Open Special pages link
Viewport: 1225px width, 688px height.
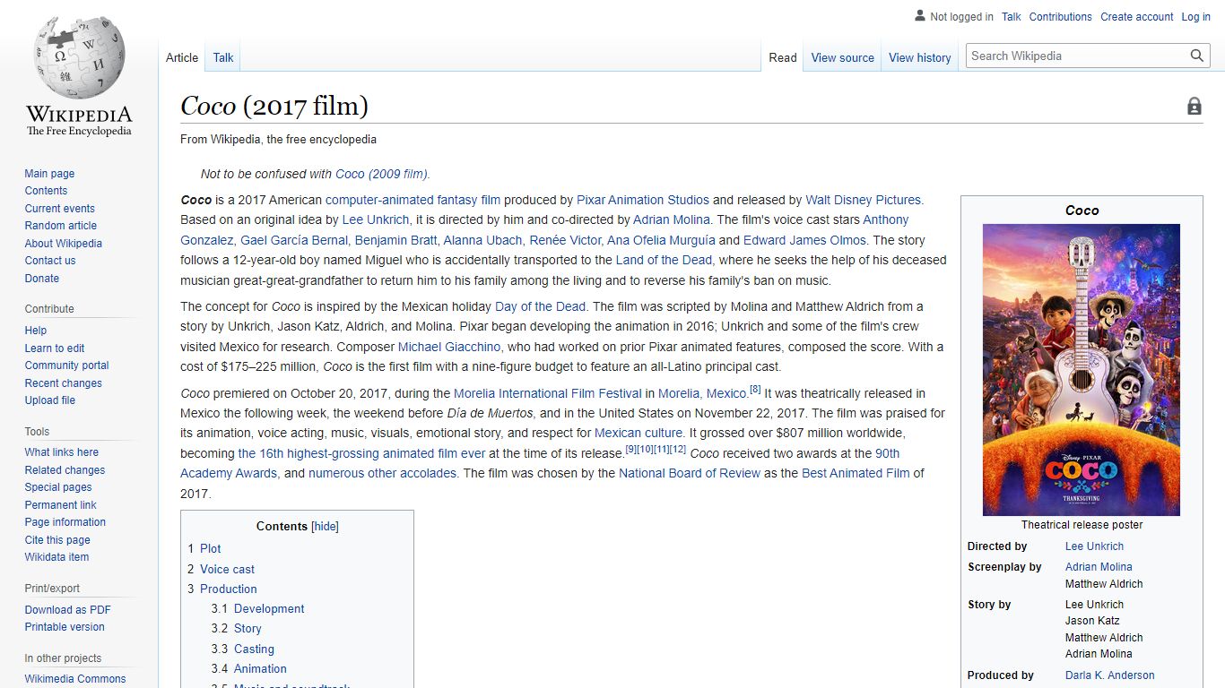click(58, 487)
